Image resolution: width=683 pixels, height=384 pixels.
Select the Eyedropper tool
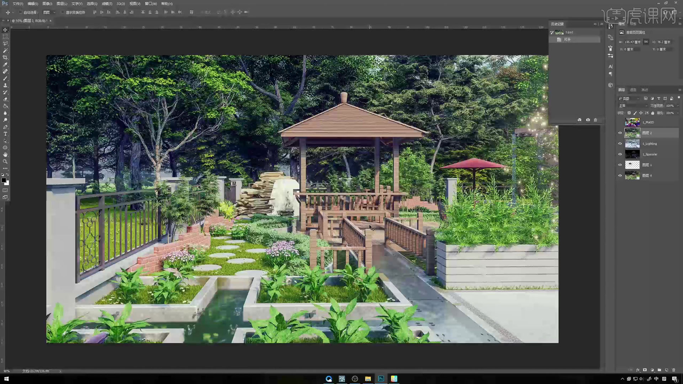(5, 64)
